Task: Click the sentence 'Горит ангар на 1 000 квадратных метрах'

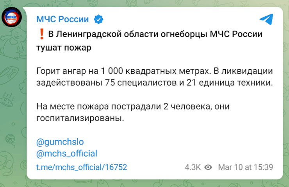Action: click(123, 71)
